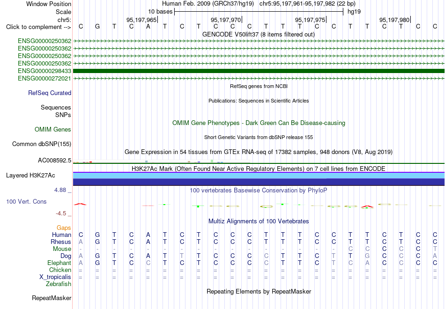
Task: Open the 100 Vert. Cons track label
Action: 26,201
